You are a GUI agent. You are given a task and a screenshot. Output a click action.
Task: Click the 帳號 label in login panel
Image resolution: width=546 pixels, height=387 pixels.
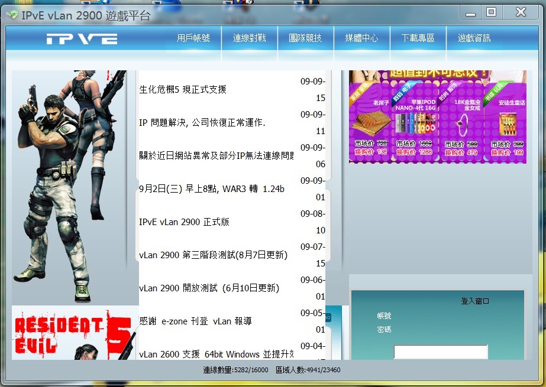384,316
